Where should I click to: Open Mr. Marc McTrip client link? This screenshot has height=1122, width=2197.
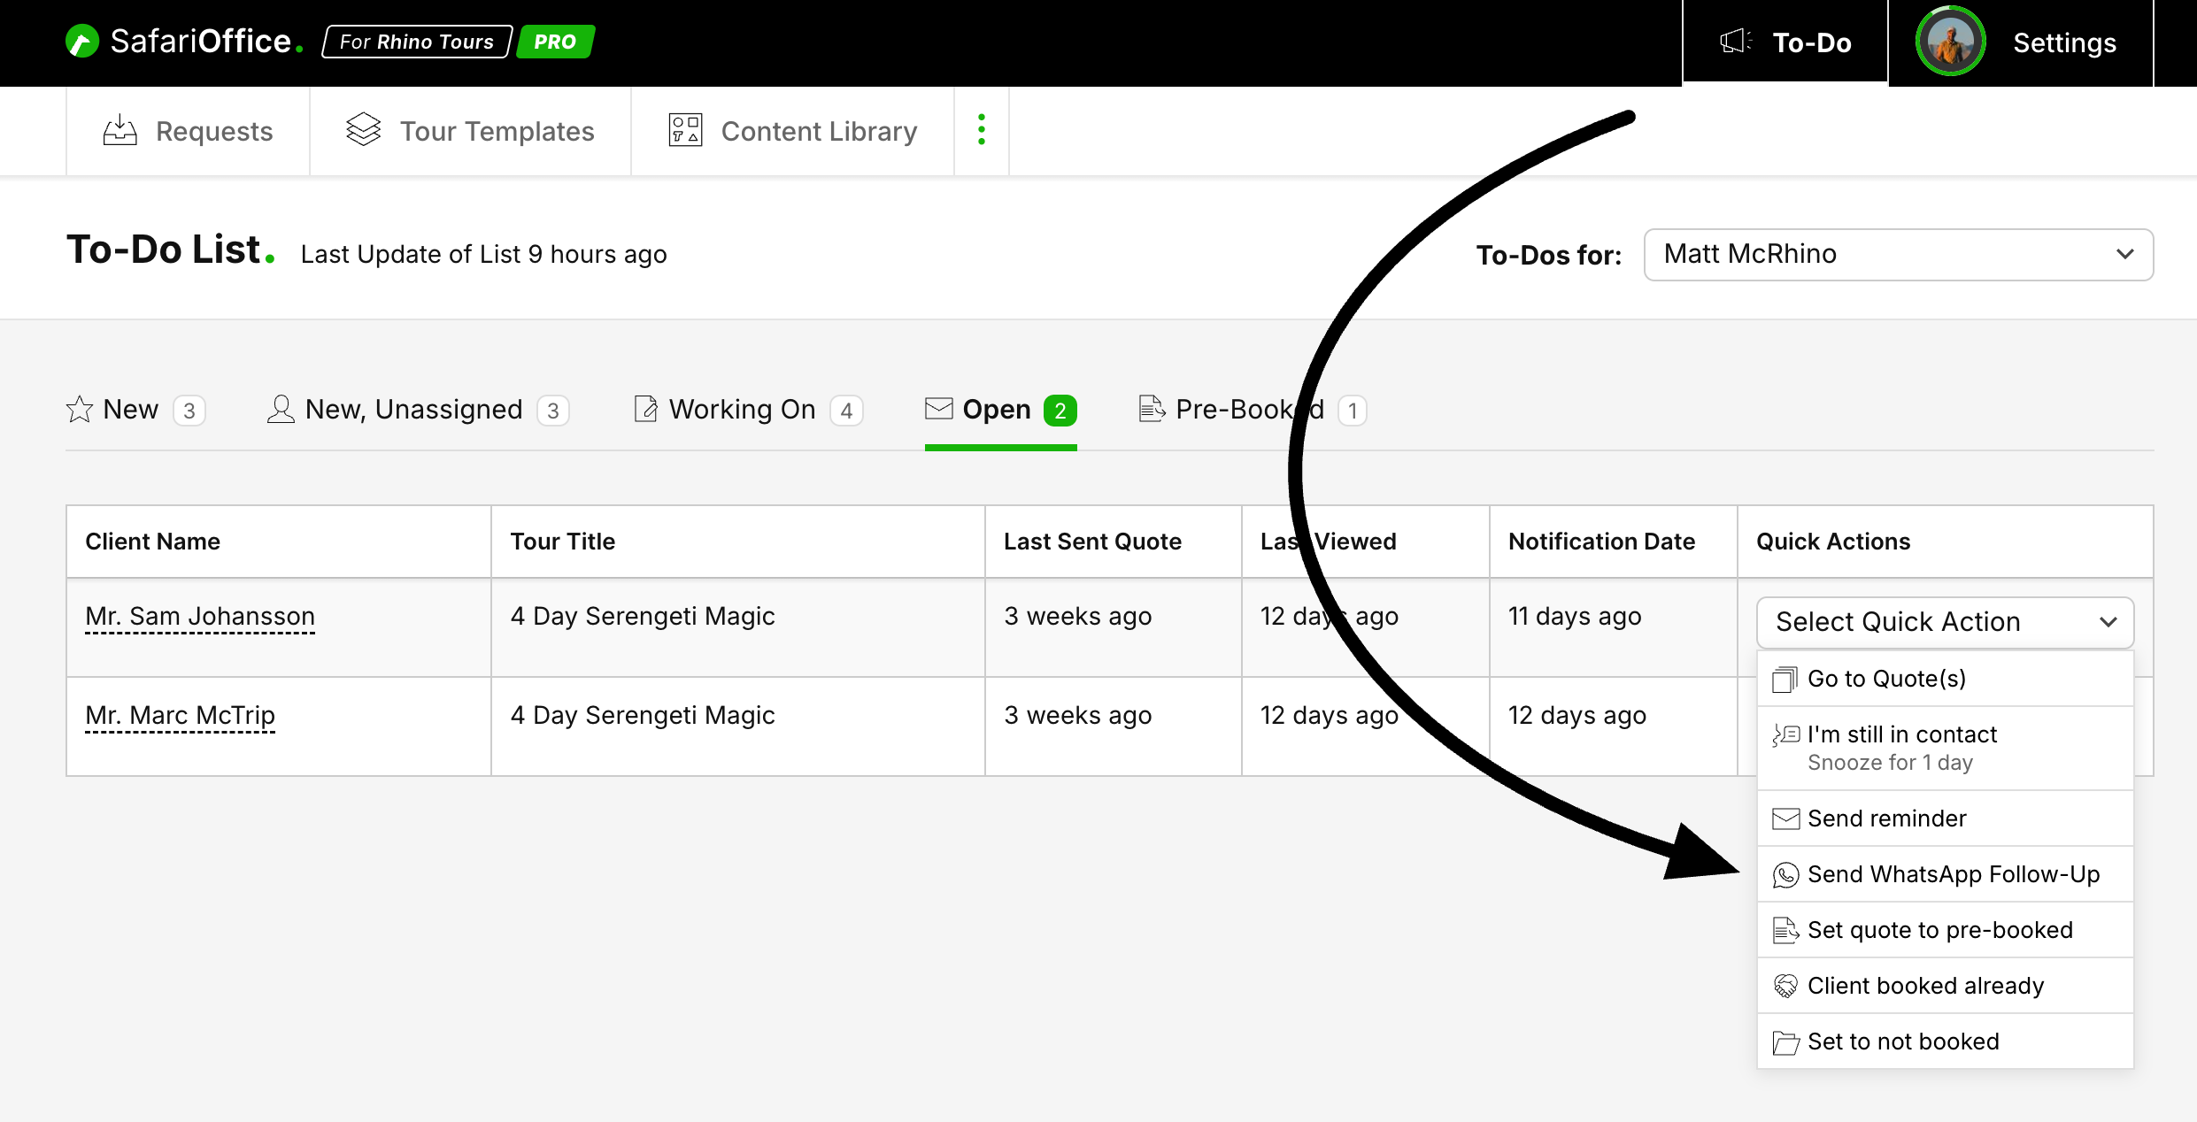(180, 715)
